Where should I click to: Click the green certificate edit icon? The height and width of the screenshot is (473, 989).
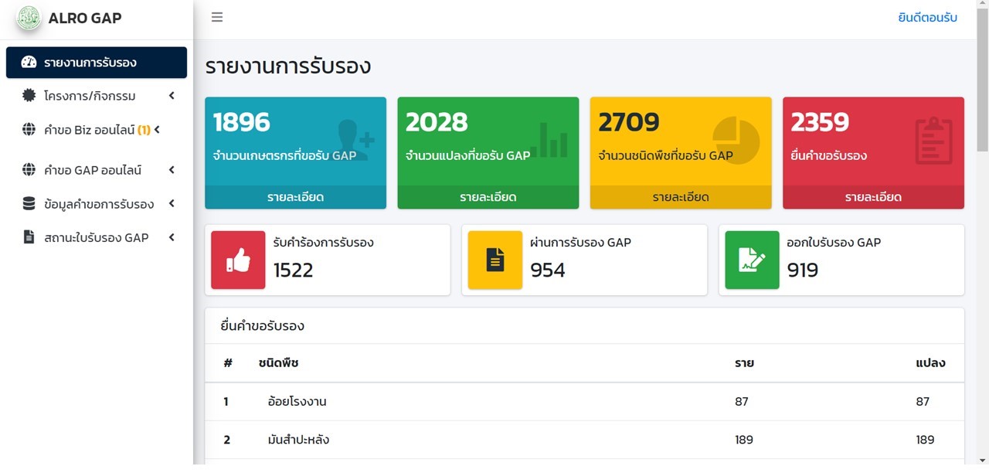pos(752,260)
